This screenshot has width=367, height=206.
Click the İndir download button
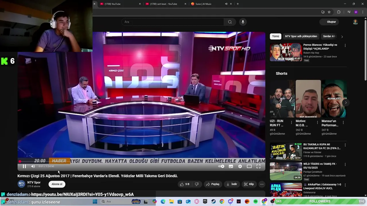232,184
